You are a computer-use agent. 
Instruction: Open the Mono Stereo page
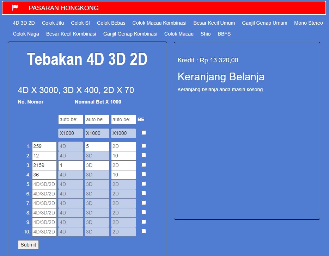[309, 23]
